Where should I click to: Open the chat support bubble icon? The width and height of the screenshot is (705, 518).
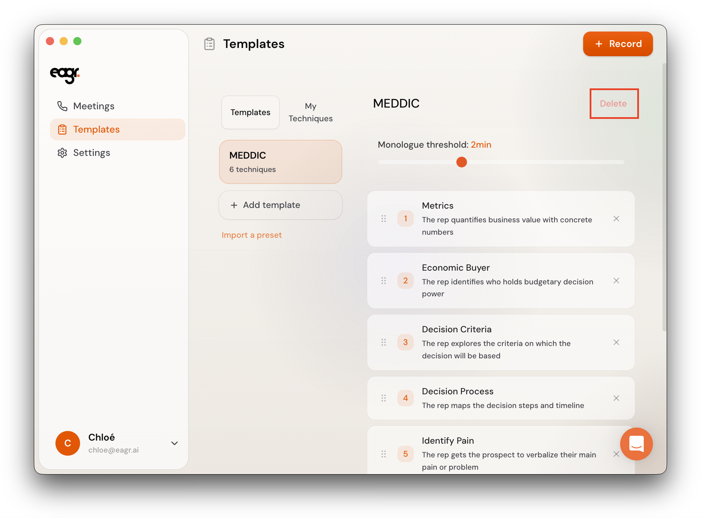[x=636, y=444]
